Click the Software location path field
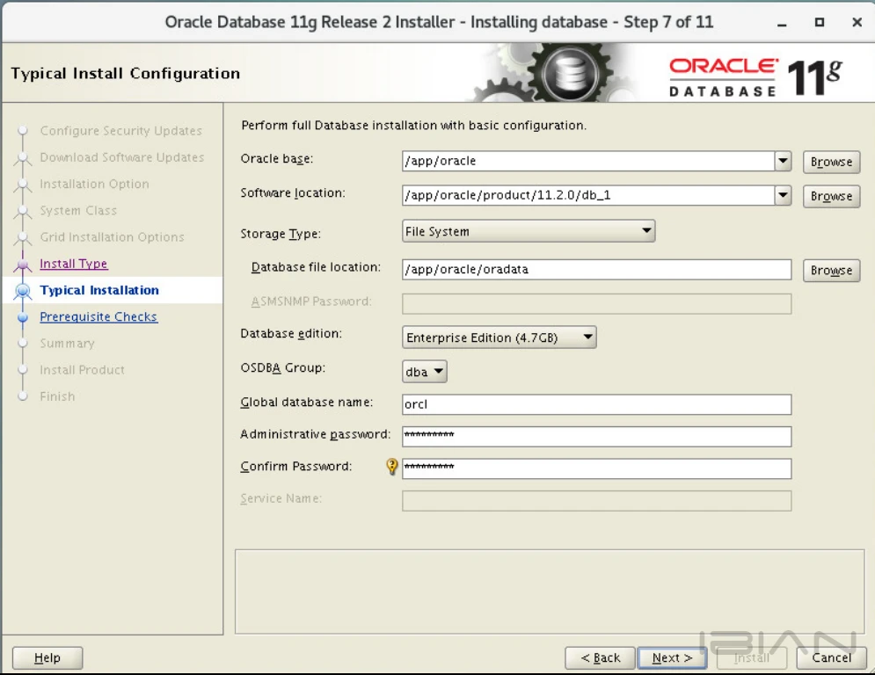The width and height of the screenshot is (875, 675). coord(588,195)
